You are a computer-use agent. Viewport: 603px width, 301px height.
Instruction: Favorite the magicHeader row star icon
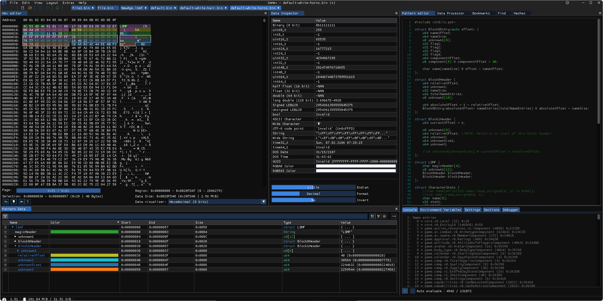5,232
